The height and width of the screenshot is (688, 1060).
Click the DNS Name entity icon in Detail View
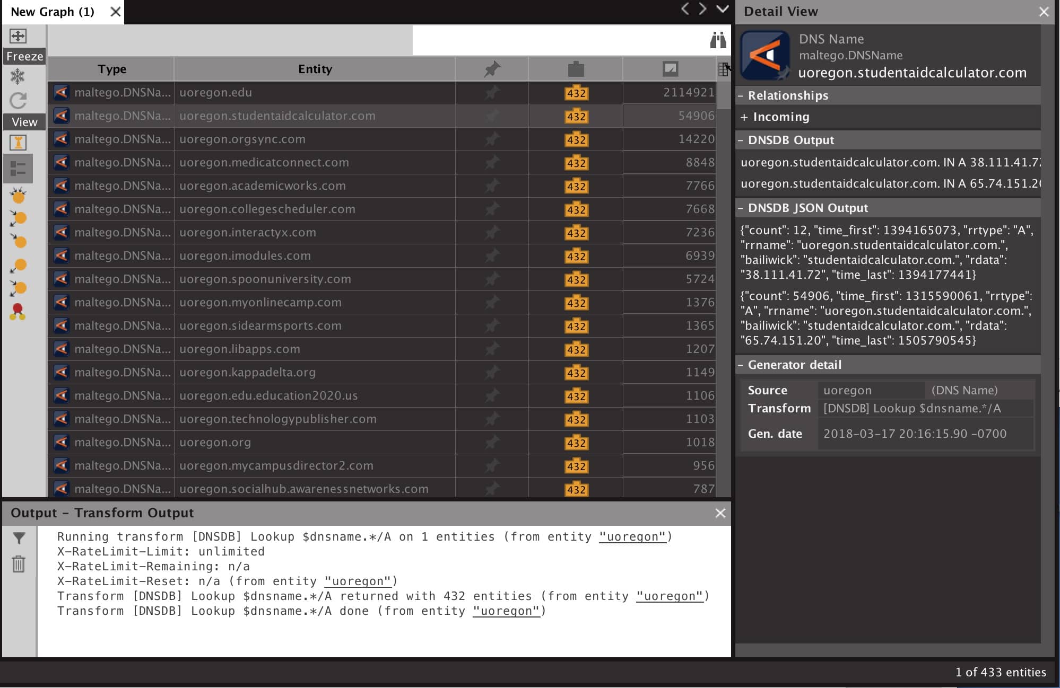click(765, 55)
